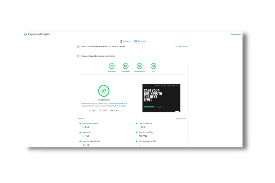Screen dimensions: 275x183
Task: Click the Accesibilidad 100 score gauge
Action: 126,66
